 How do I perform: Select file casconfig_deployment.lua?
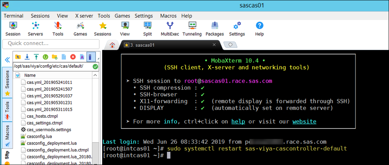point(51,143)
